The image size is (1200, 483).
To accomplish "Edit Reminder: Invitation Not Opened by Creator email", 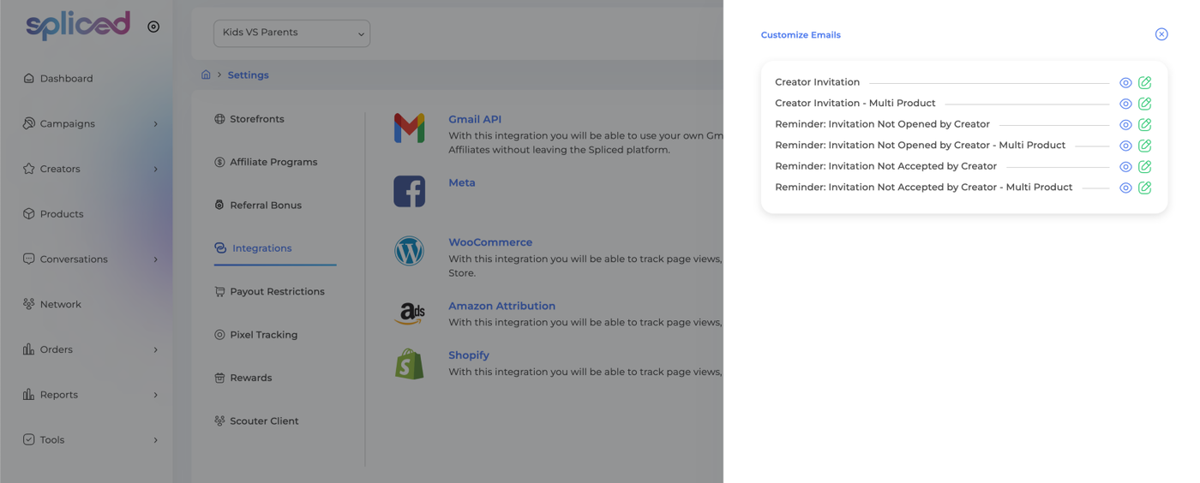I will 1144,125.
